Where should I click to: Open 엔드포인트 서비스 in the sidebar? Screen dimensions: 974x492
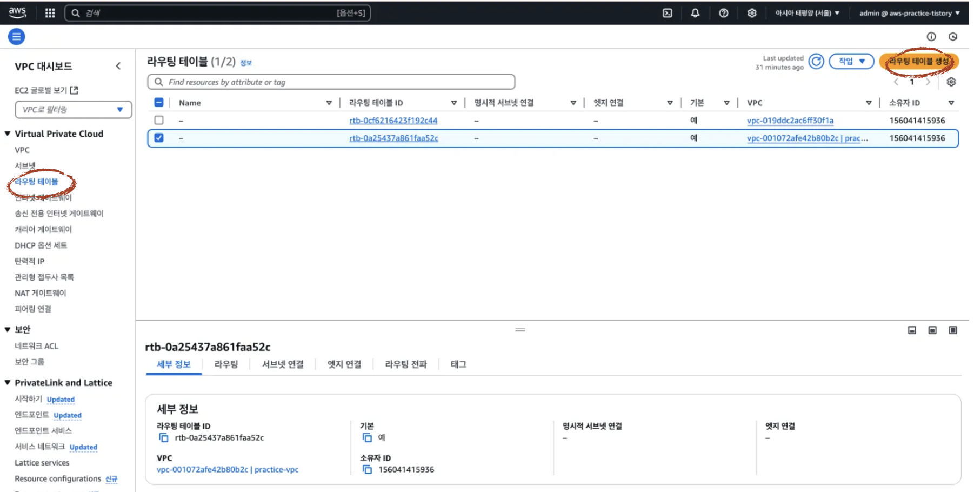pyautogui.click(x=43, y=430)
